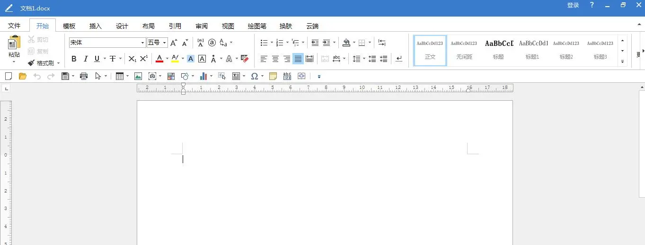Viewport: 645px width, 245px height.
Task: Click the insert picture icon
Action: coord(138,76)
